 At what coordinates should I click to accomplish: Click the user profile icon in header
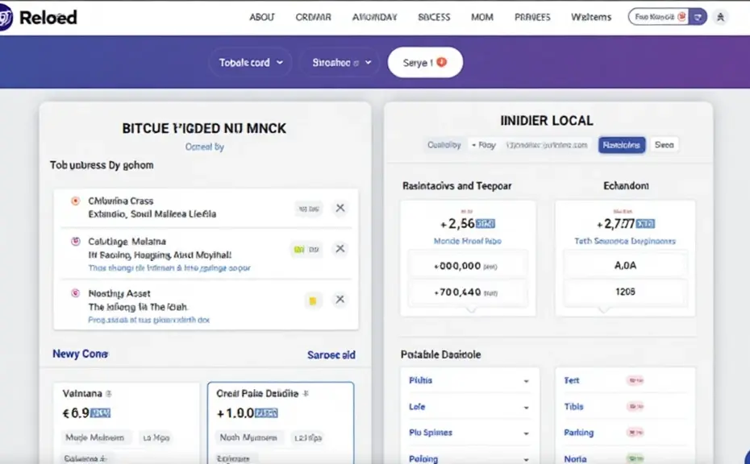pos(720,17)
